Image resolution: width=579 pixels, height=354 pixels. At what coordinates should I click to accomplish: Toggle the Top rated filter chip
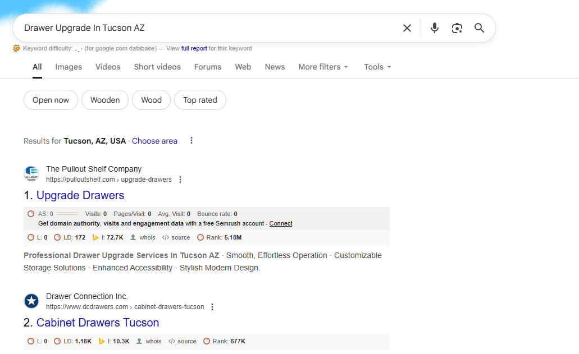(x=200, y=100)
